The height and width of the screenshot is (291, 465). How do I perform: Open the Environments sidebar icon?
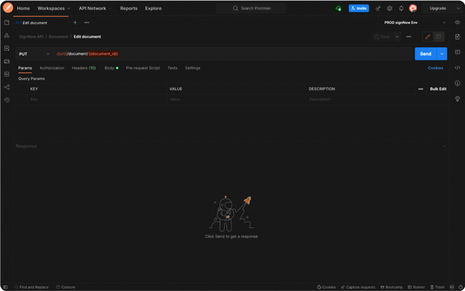point(7,48)
